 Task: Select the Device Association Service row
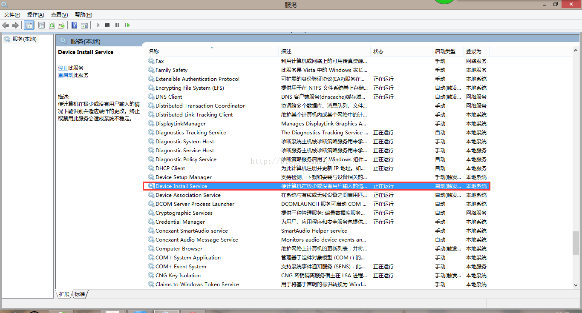point(317,195)
